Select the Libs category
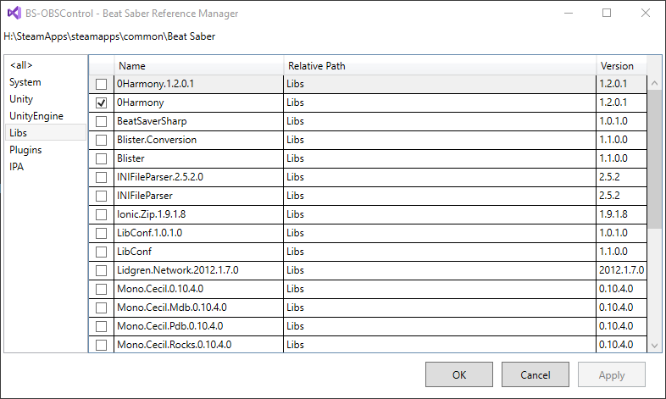 46,133
